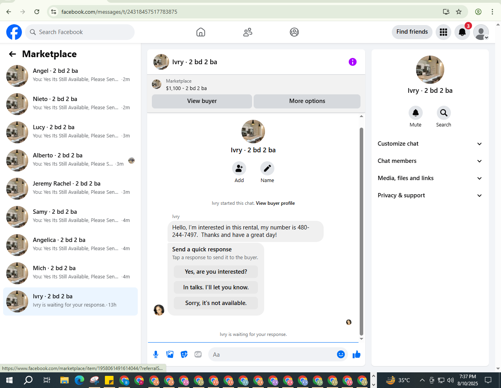Open Angelica 2 bd 2 ba conversation
This screenshot has width=501, height=388.
[70, 245]
